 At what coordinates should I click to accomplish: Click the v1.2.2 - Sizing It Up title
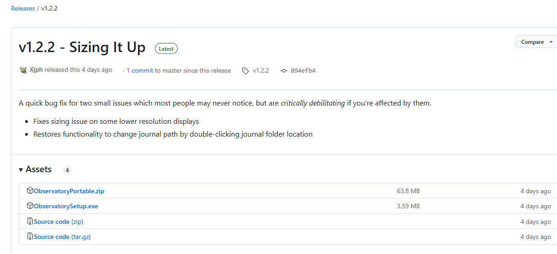coord(82,48)
